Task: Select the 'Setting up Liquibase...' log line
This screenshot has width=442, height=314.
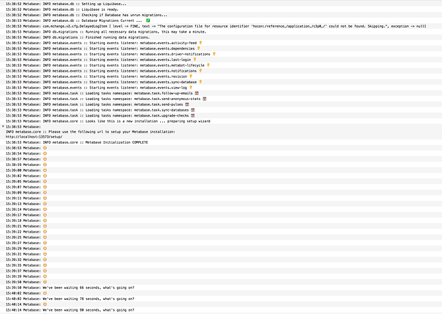Action: click(221, 4)
